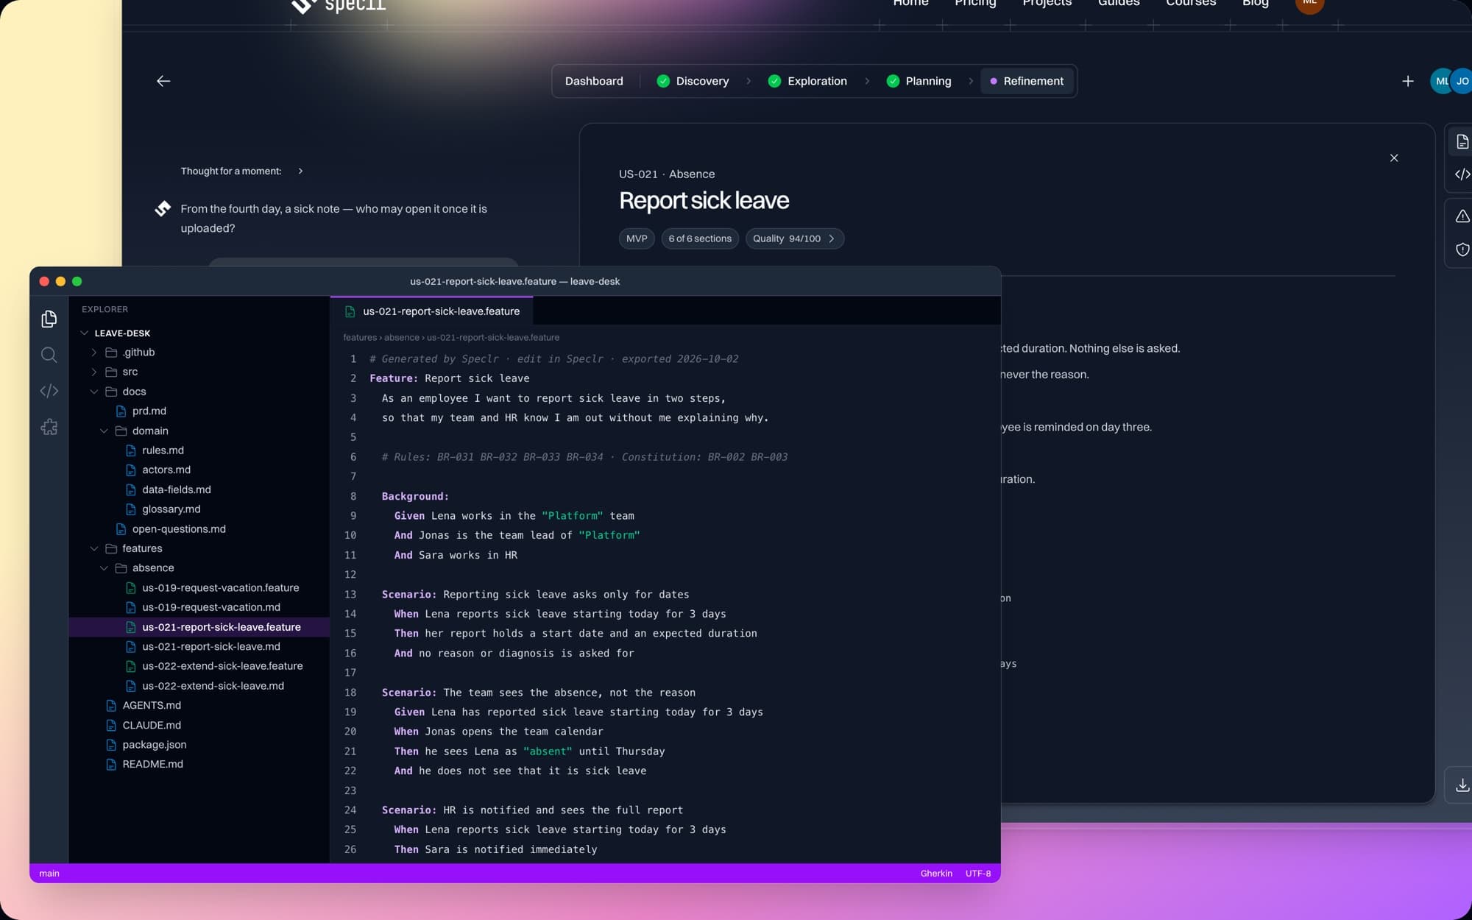The height and width of the screenshot is (920, 1472).
Task: Close the Report sick leave panel
Action: click(1394, 158)
